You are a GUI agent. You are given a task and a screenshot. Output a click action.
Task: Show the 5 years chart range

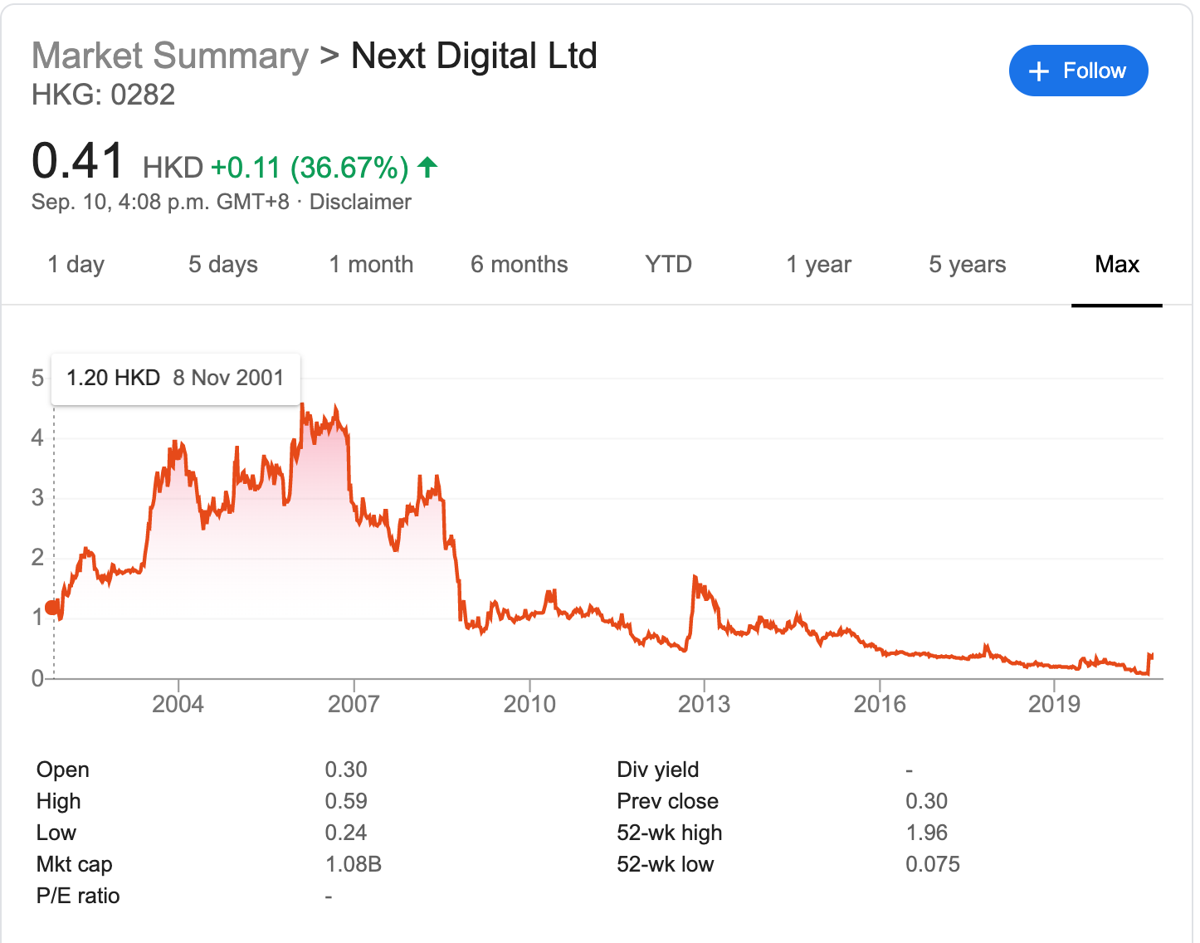coord(967,265)
